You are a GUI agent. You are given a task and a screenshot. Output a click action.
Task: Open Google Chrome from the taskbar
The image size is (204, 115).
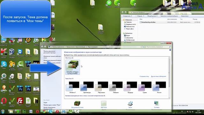(x=44, y=111)
